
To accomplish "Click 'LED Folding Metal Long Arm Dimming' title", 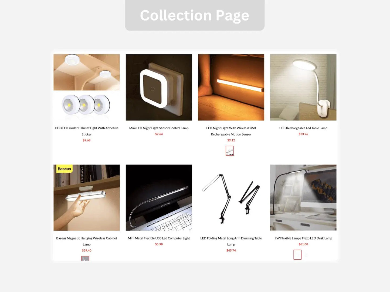I will (231, 241).
